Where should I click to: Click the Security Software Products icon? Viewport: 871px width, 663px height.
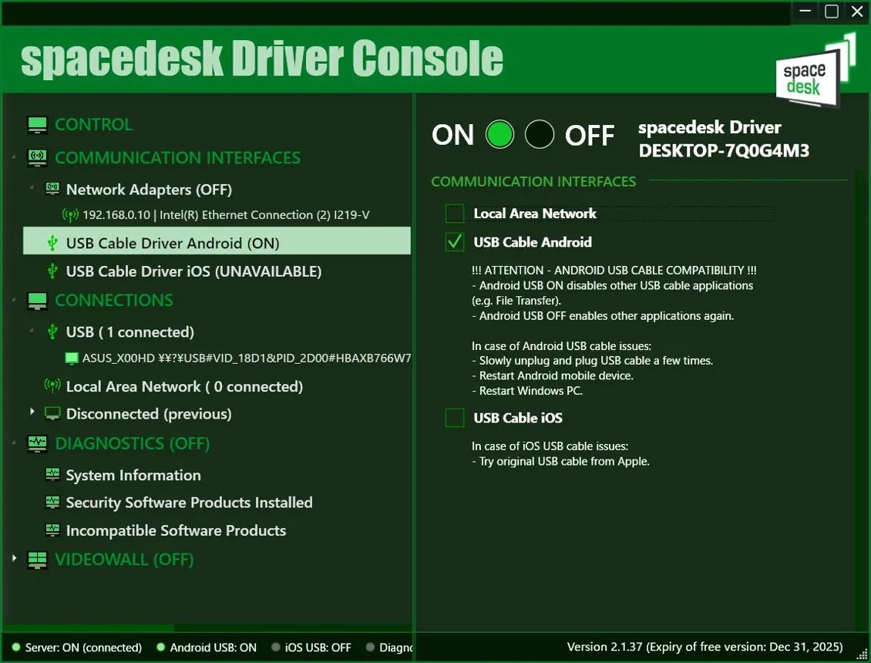(52, 502)
